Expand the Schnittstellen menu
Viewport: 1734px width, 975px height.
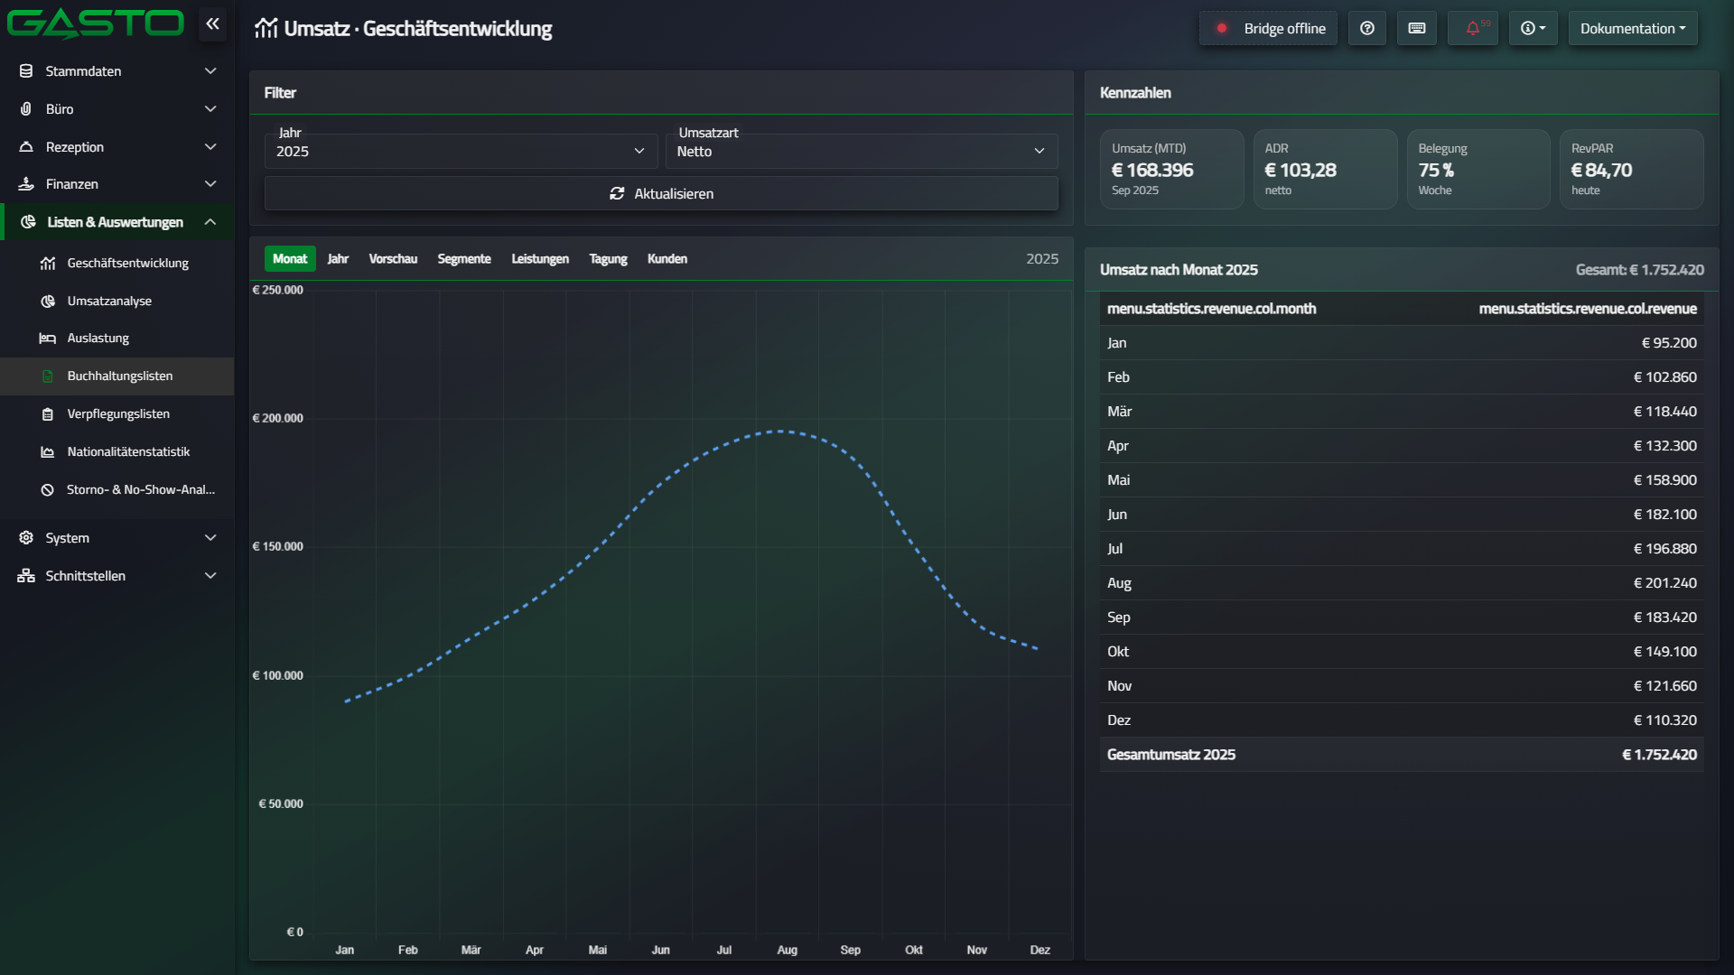tap(117, 576)
